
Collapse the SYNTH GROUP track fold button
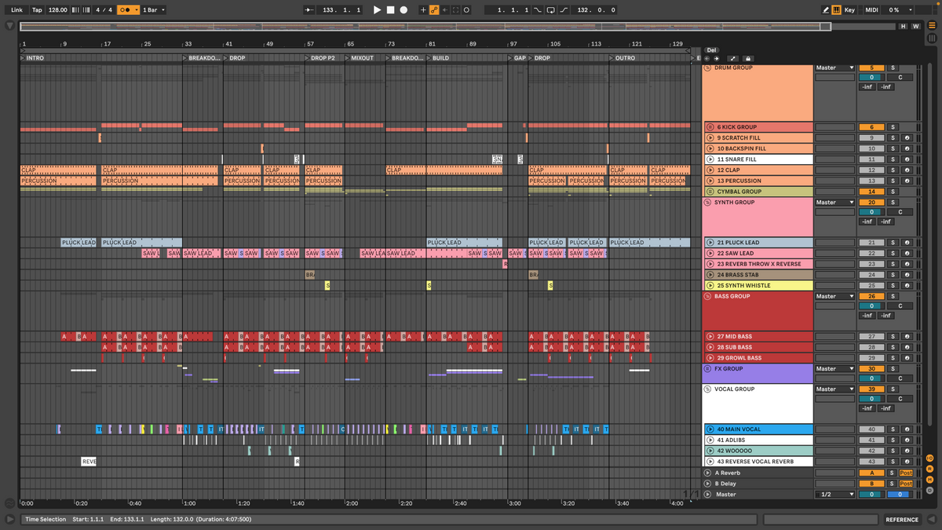pos(707,203)
